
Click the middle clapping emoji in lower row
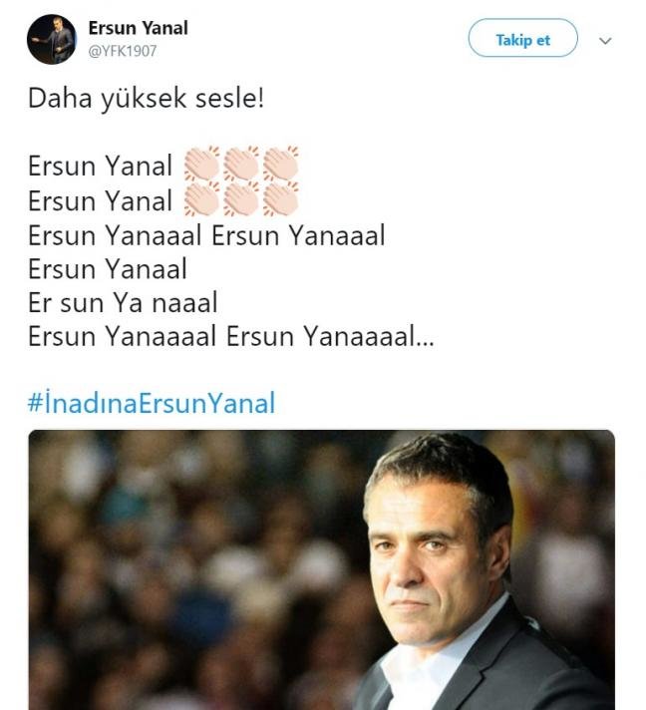click(241, 198)
